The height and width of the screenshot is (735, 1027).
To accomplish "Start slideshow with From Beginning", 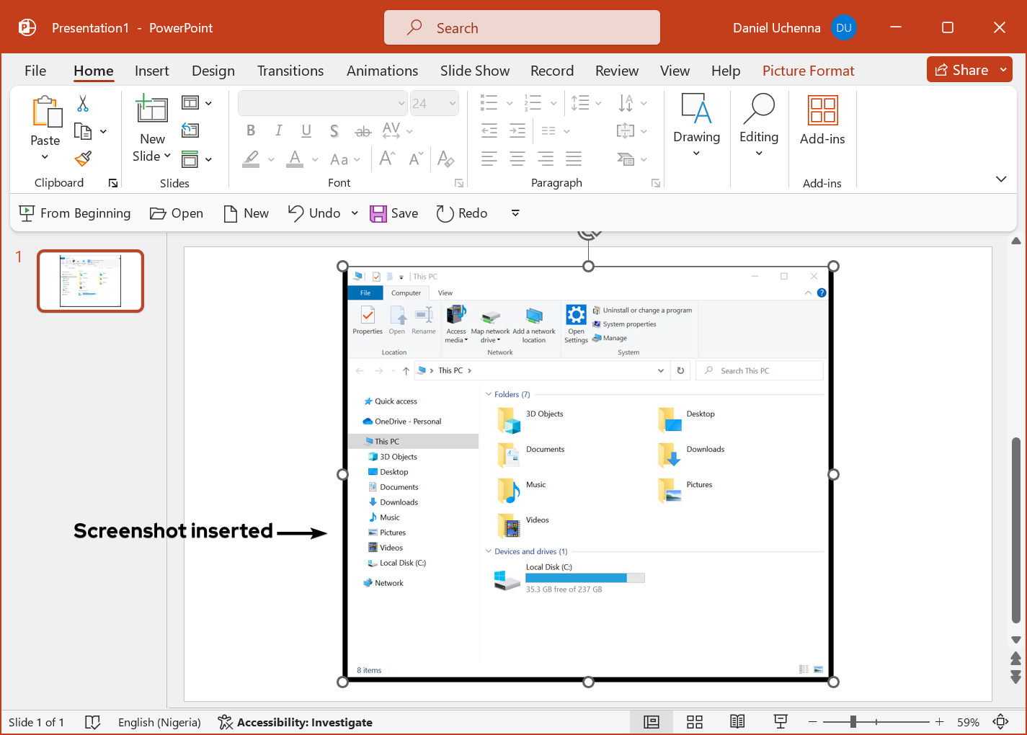I will (75, 213).
